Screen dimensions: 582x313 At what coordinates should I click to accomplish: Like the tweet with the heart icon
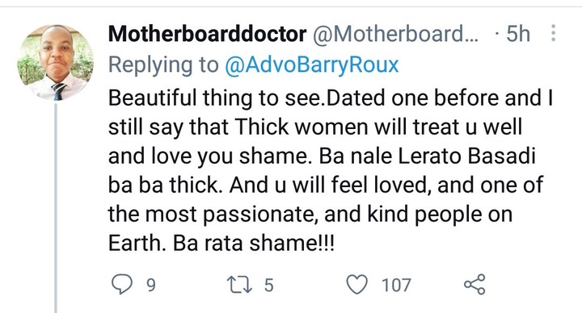pos(356,285)
